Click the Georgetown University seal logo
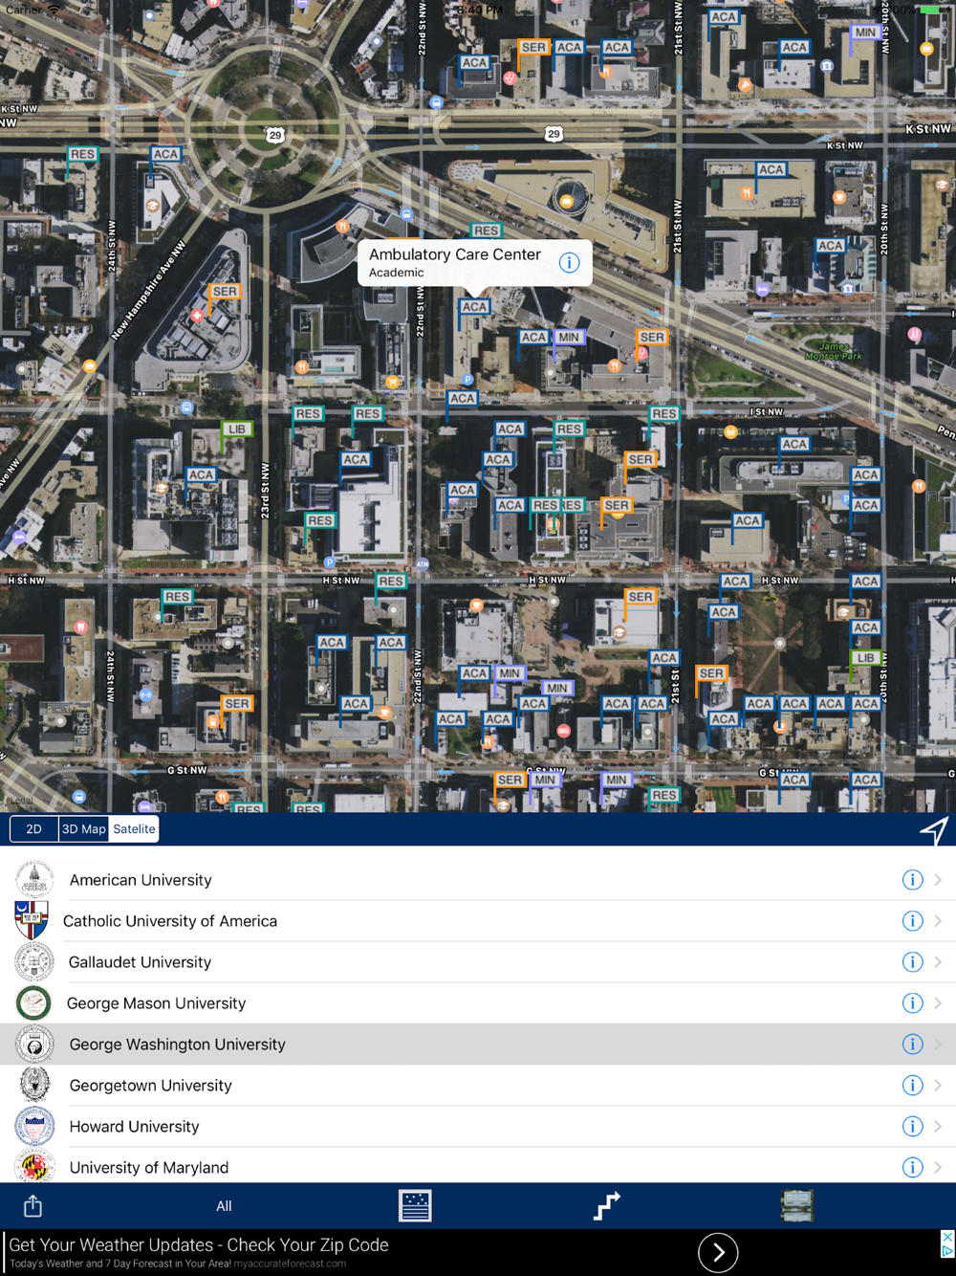 [x=34, y=1086]
